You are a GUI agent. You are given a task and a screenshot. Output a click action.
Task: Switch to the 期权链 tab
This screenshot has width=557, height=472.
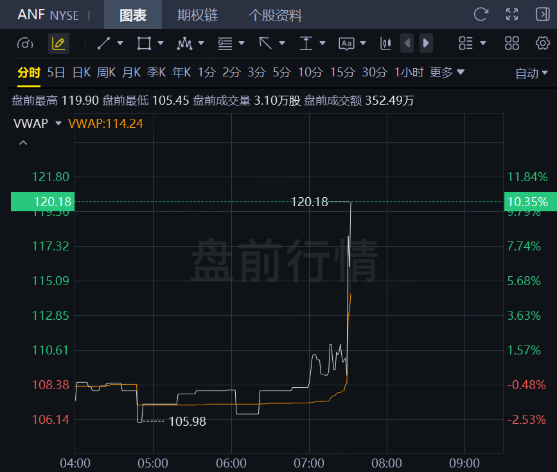(x=197, y=15)
